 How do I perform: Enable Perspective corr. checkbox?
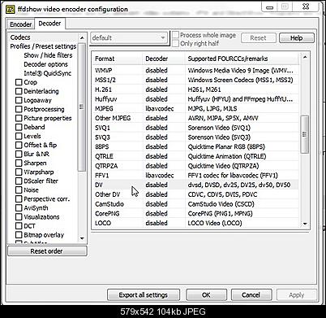click(x=19, y=199)
